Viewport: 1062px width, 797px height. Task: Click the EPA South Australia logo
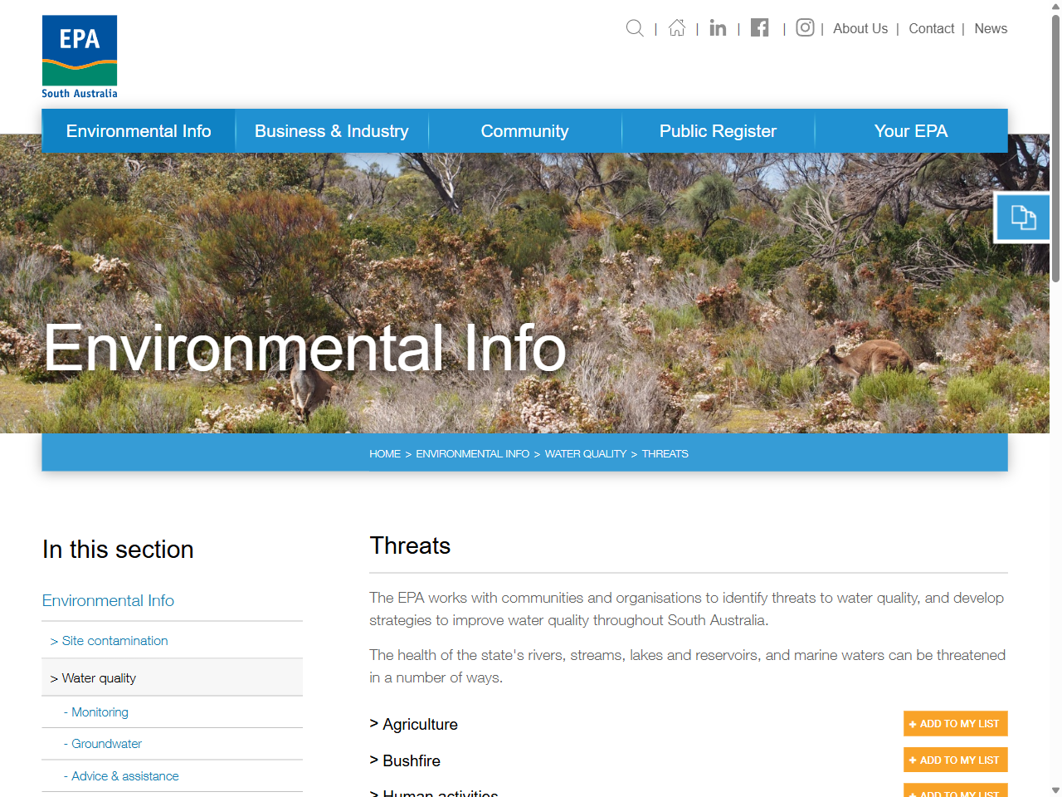(79, 56)
